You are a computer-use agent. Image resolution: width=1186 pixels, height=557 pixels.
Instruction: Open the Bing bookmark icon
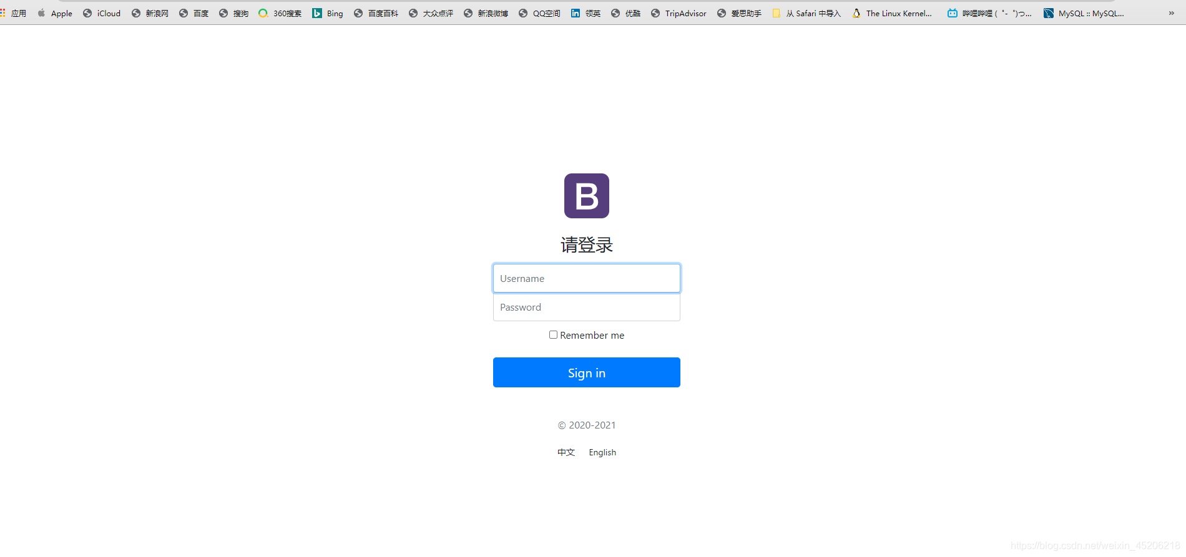tap(317, 13)
